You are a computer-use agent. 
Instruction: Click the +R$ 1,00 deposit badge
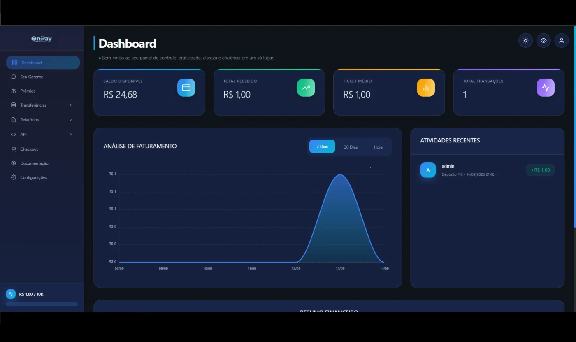540,170
